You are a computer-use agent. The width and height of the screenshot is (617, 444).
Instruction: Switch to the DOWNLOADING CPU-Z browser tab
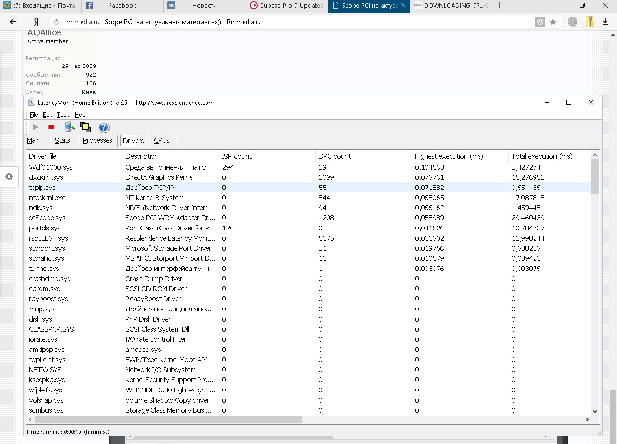pyautogui.click(x=451, y=6)
